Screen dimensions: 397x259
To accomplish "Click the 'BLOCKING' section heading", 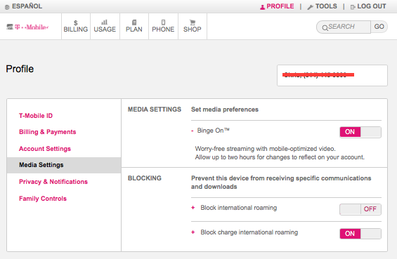I will coord(145,178).
